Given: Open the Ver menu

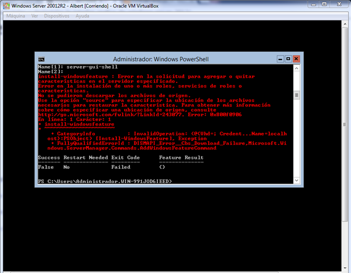Looking at the screenshot, I should click(x=35, y=16).
